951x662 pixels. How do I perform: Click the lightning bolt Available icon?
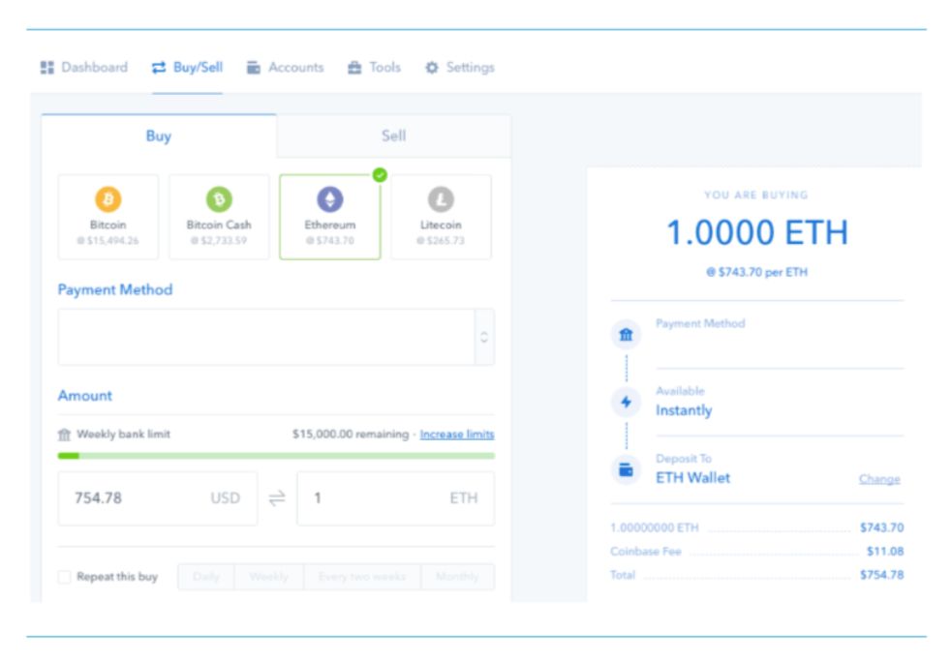(626, 402)
